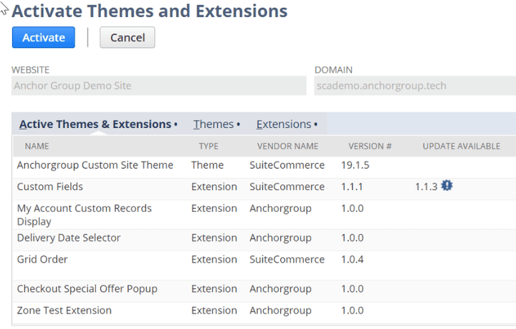This screenshot has height=329, width=516.
Task: Click the Type column header
Action: click(x=209, y=147)
